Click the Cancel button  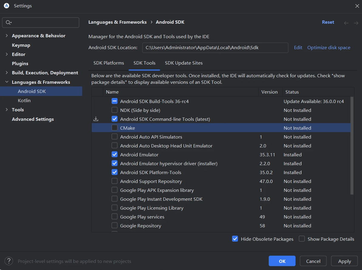click(313, 261)
